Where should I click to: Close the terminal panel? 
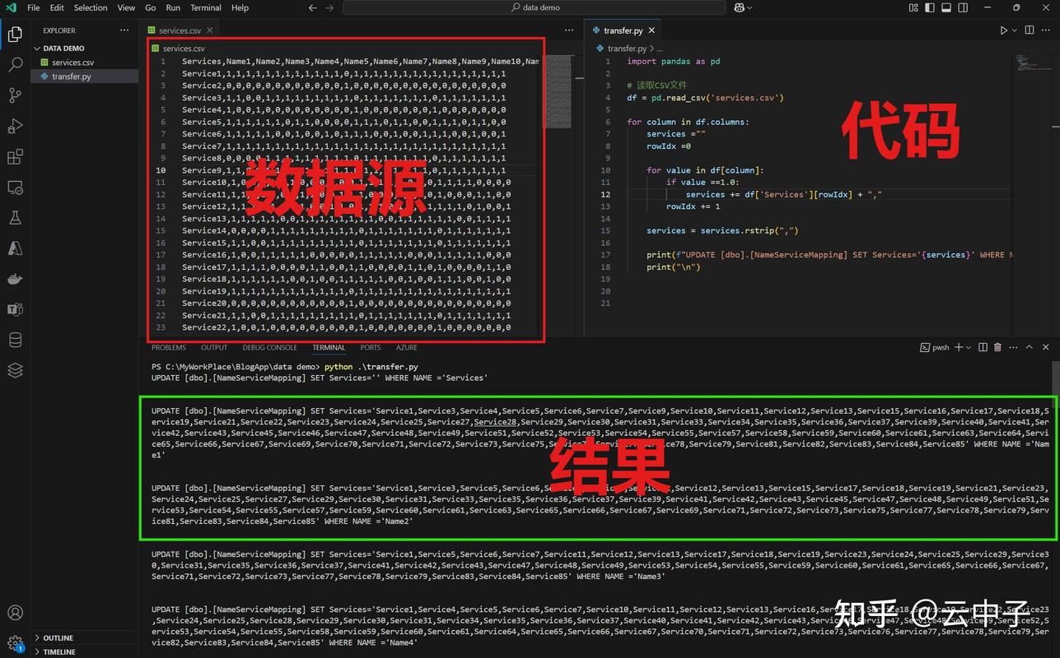1044,348
